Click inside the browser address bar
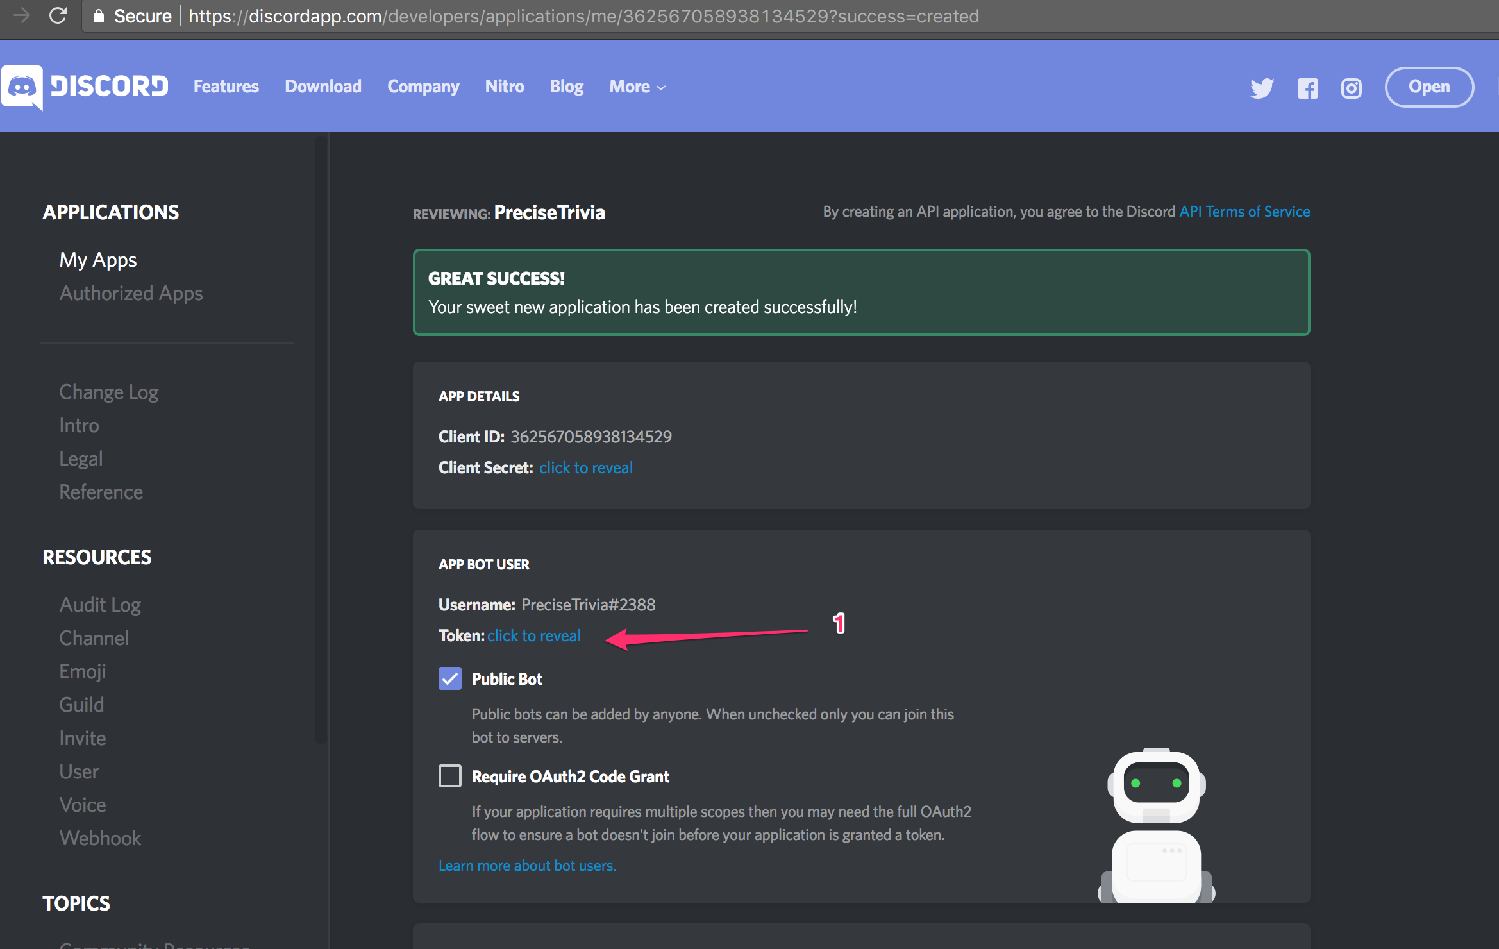 [577, 15]
